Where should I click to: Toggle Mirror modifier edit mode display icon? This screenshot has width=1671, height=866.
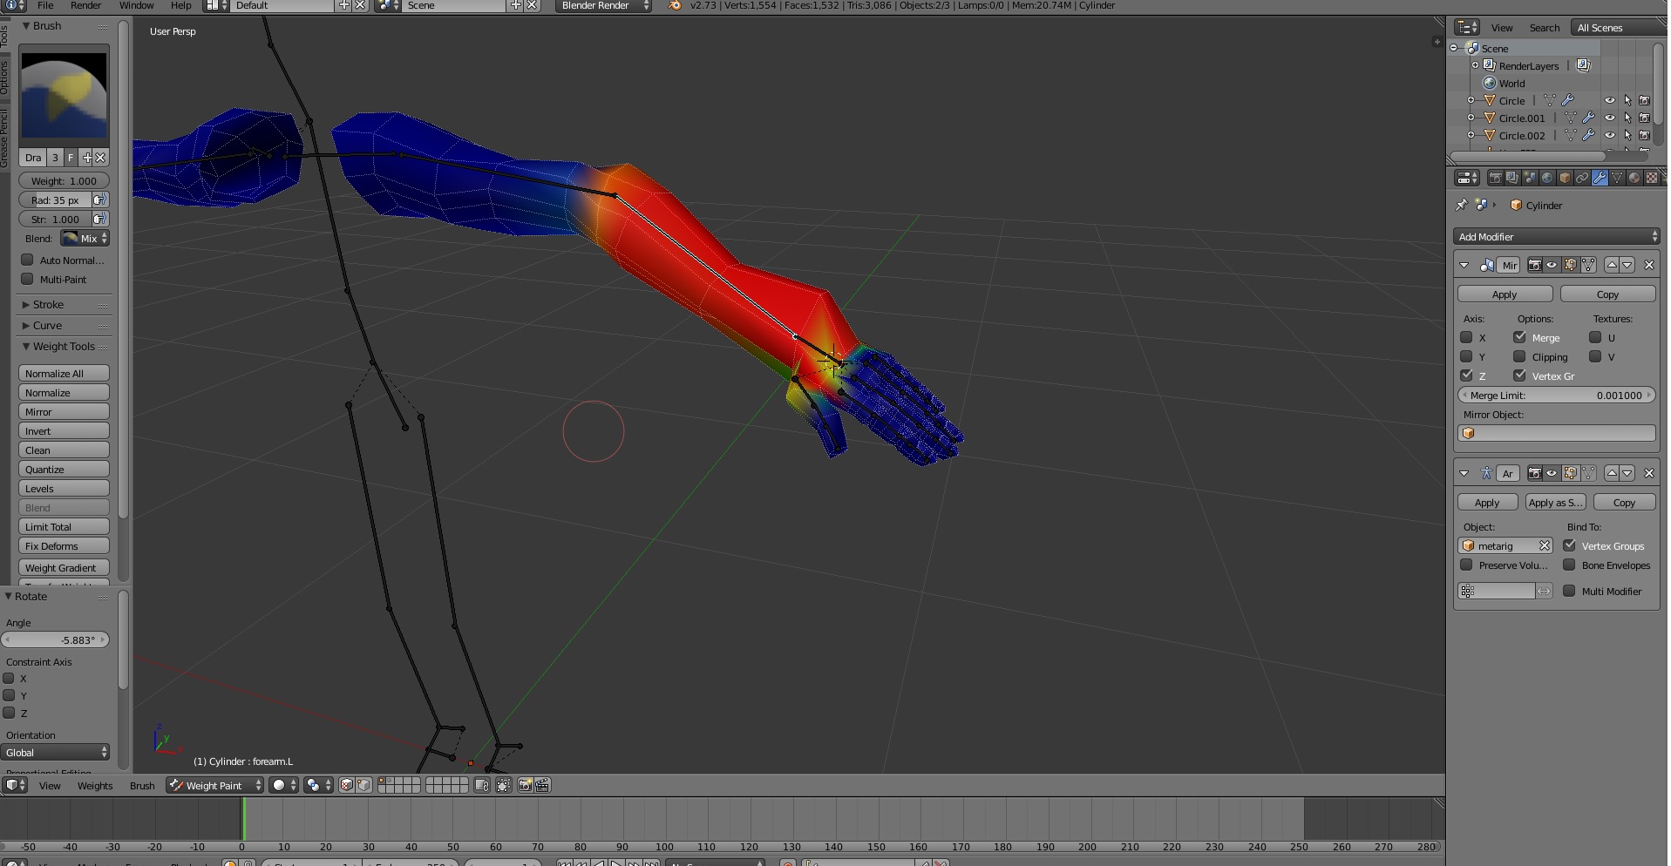[1570, 265]
